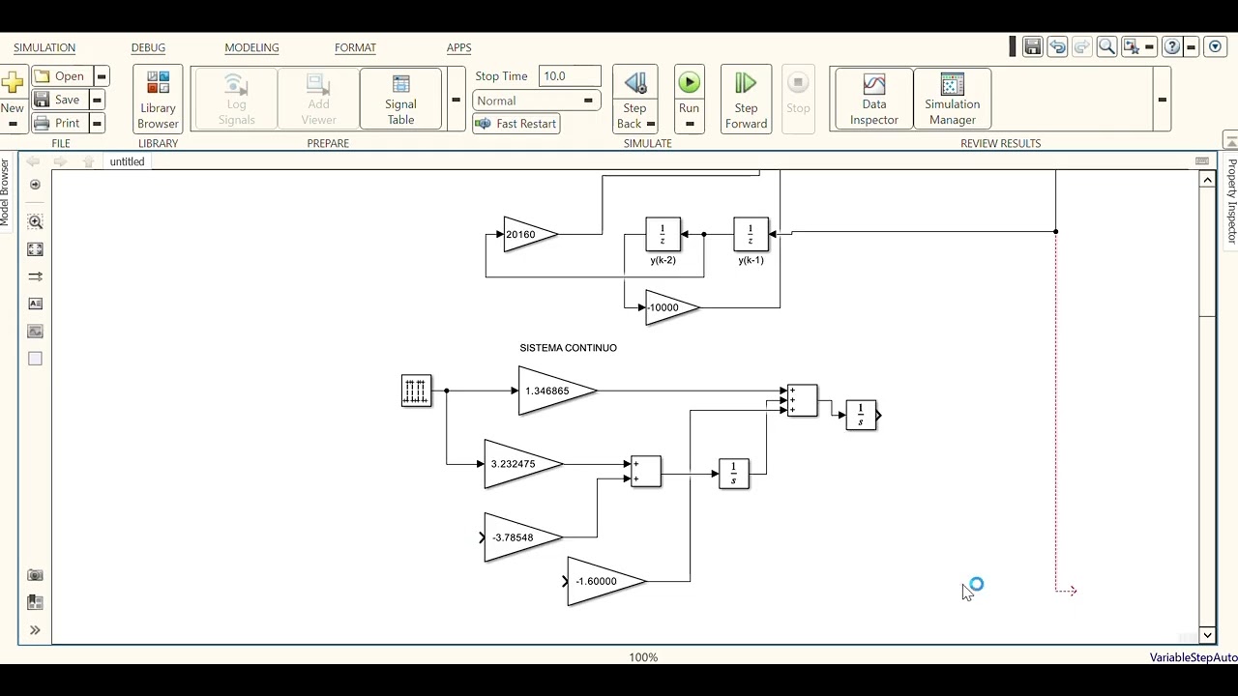Select the y(k-2) unit delay block

click(x=663, y=234)
